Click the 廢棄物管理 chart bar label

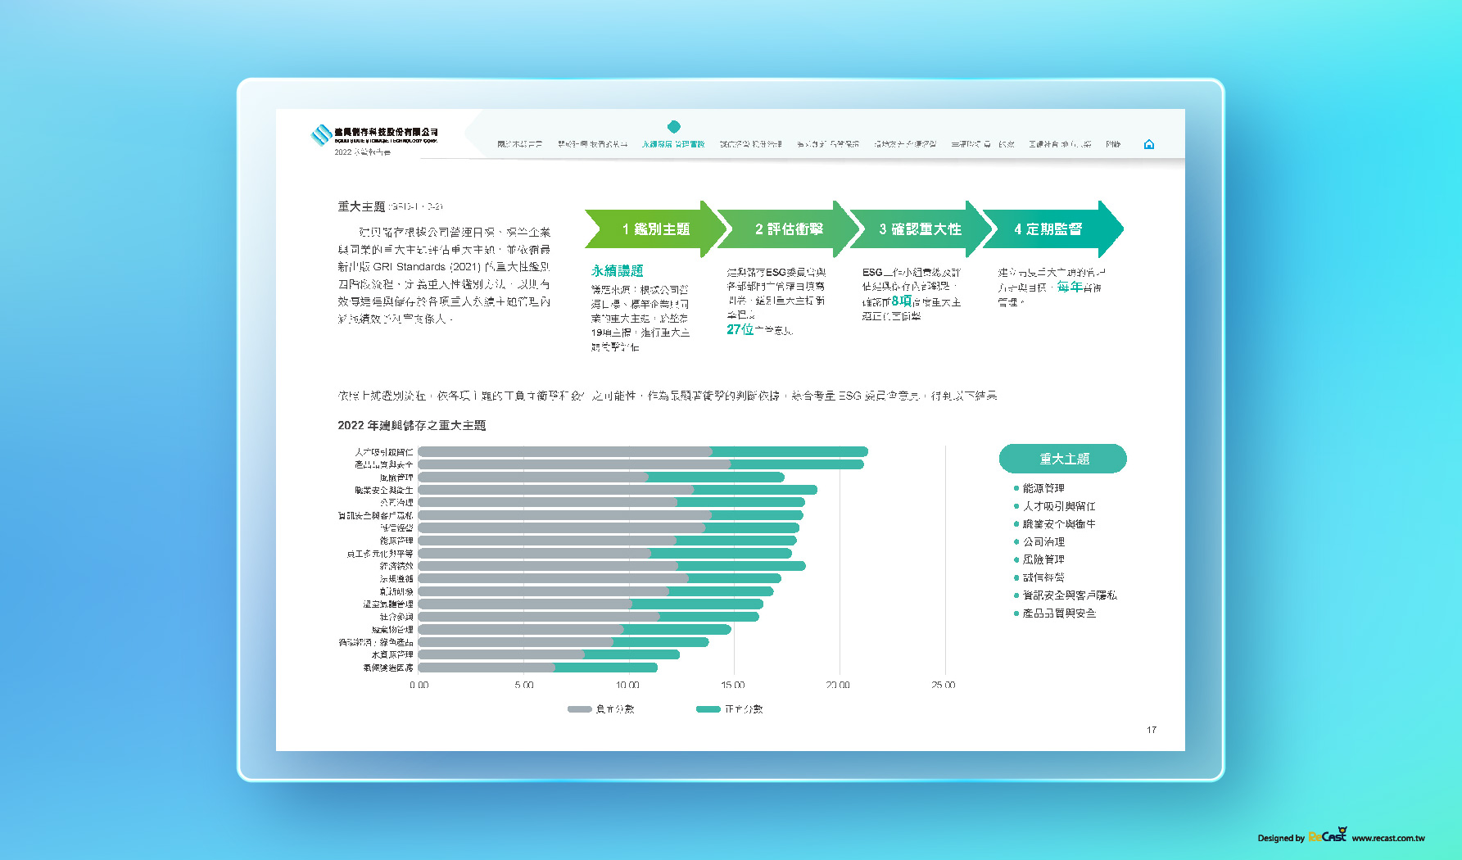click(392, 630)
